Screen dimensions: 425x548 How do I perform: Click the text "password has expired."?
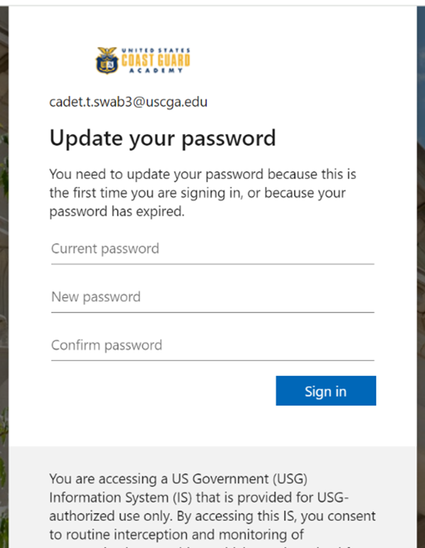(x=117, y=211)
